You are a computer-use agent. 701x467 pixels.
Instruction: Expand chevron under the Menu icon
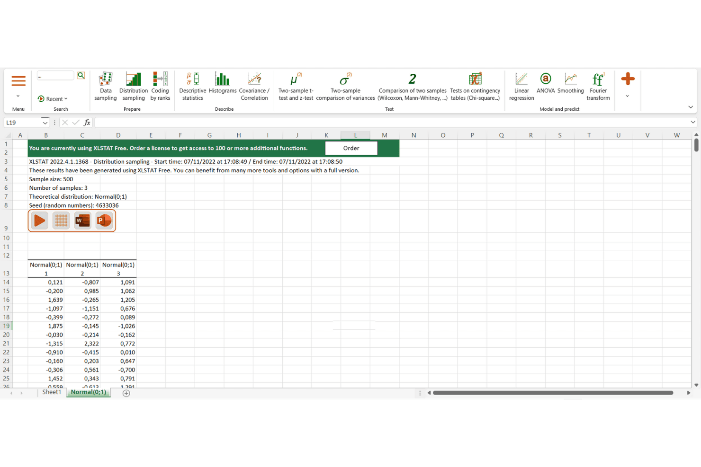(18, 96)
